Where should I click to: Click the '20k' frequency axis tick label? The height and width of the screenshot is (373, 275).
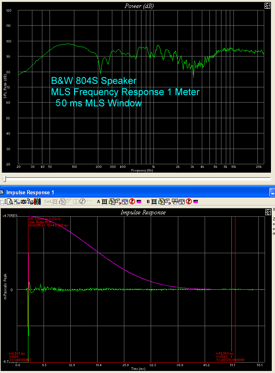click(x=259, y=167)
